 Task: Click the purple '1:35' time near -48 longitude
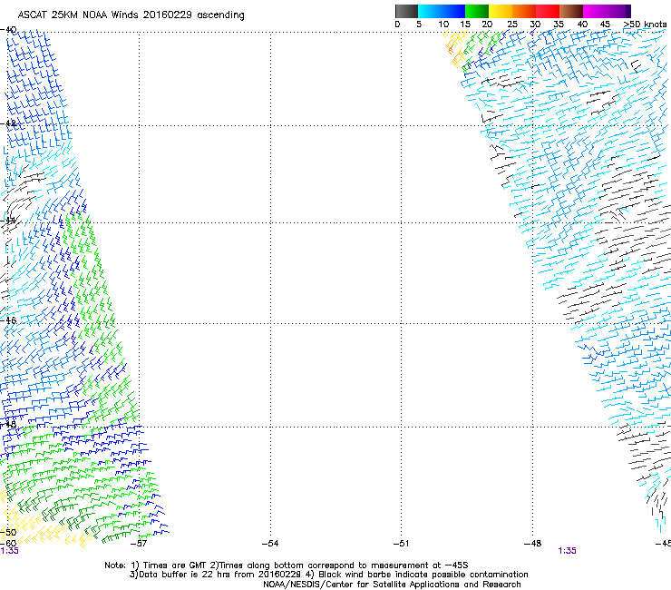(x=567, y=551)
